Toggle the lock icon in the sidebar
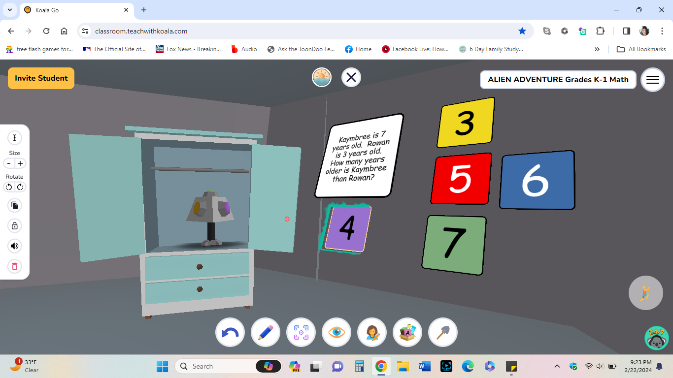 pos(14,225)
